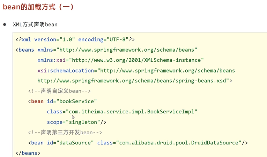Click the id="dataSource" attribute
The height and width of the screenshot is (157, 267).
pos(71,143)
